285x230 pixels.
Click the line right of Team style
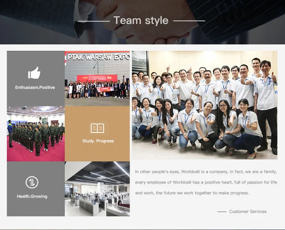(189, 21)
